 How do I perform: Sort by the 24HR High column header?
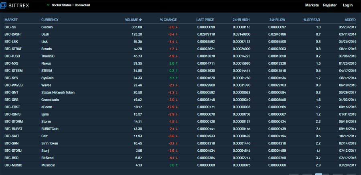tap(241, 20)
